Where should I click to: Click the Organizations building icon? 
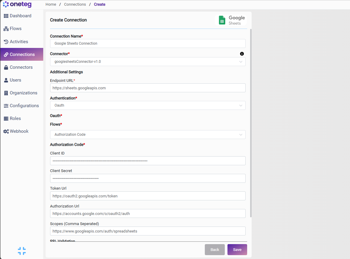6,93
